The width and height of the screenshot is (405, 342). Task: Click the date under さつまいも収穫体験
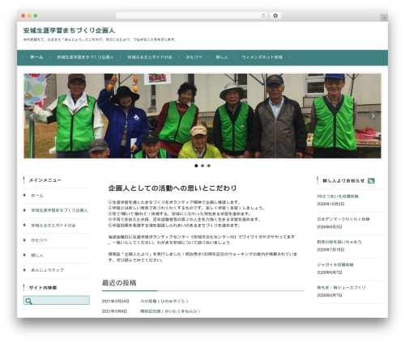[x=330, y=204]
